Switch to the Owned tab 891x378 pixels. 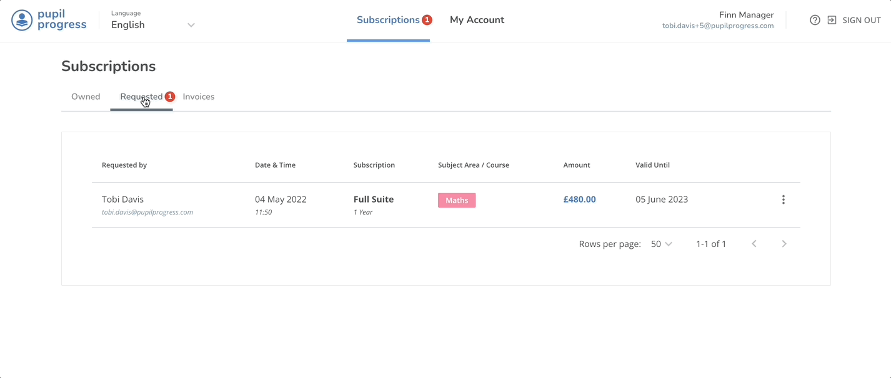pos(86,96)
